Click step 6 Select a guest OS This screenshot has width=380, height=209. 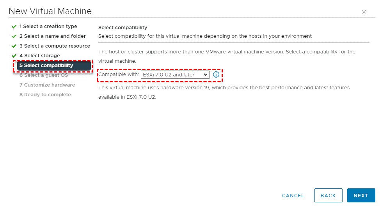click(44, 75)
